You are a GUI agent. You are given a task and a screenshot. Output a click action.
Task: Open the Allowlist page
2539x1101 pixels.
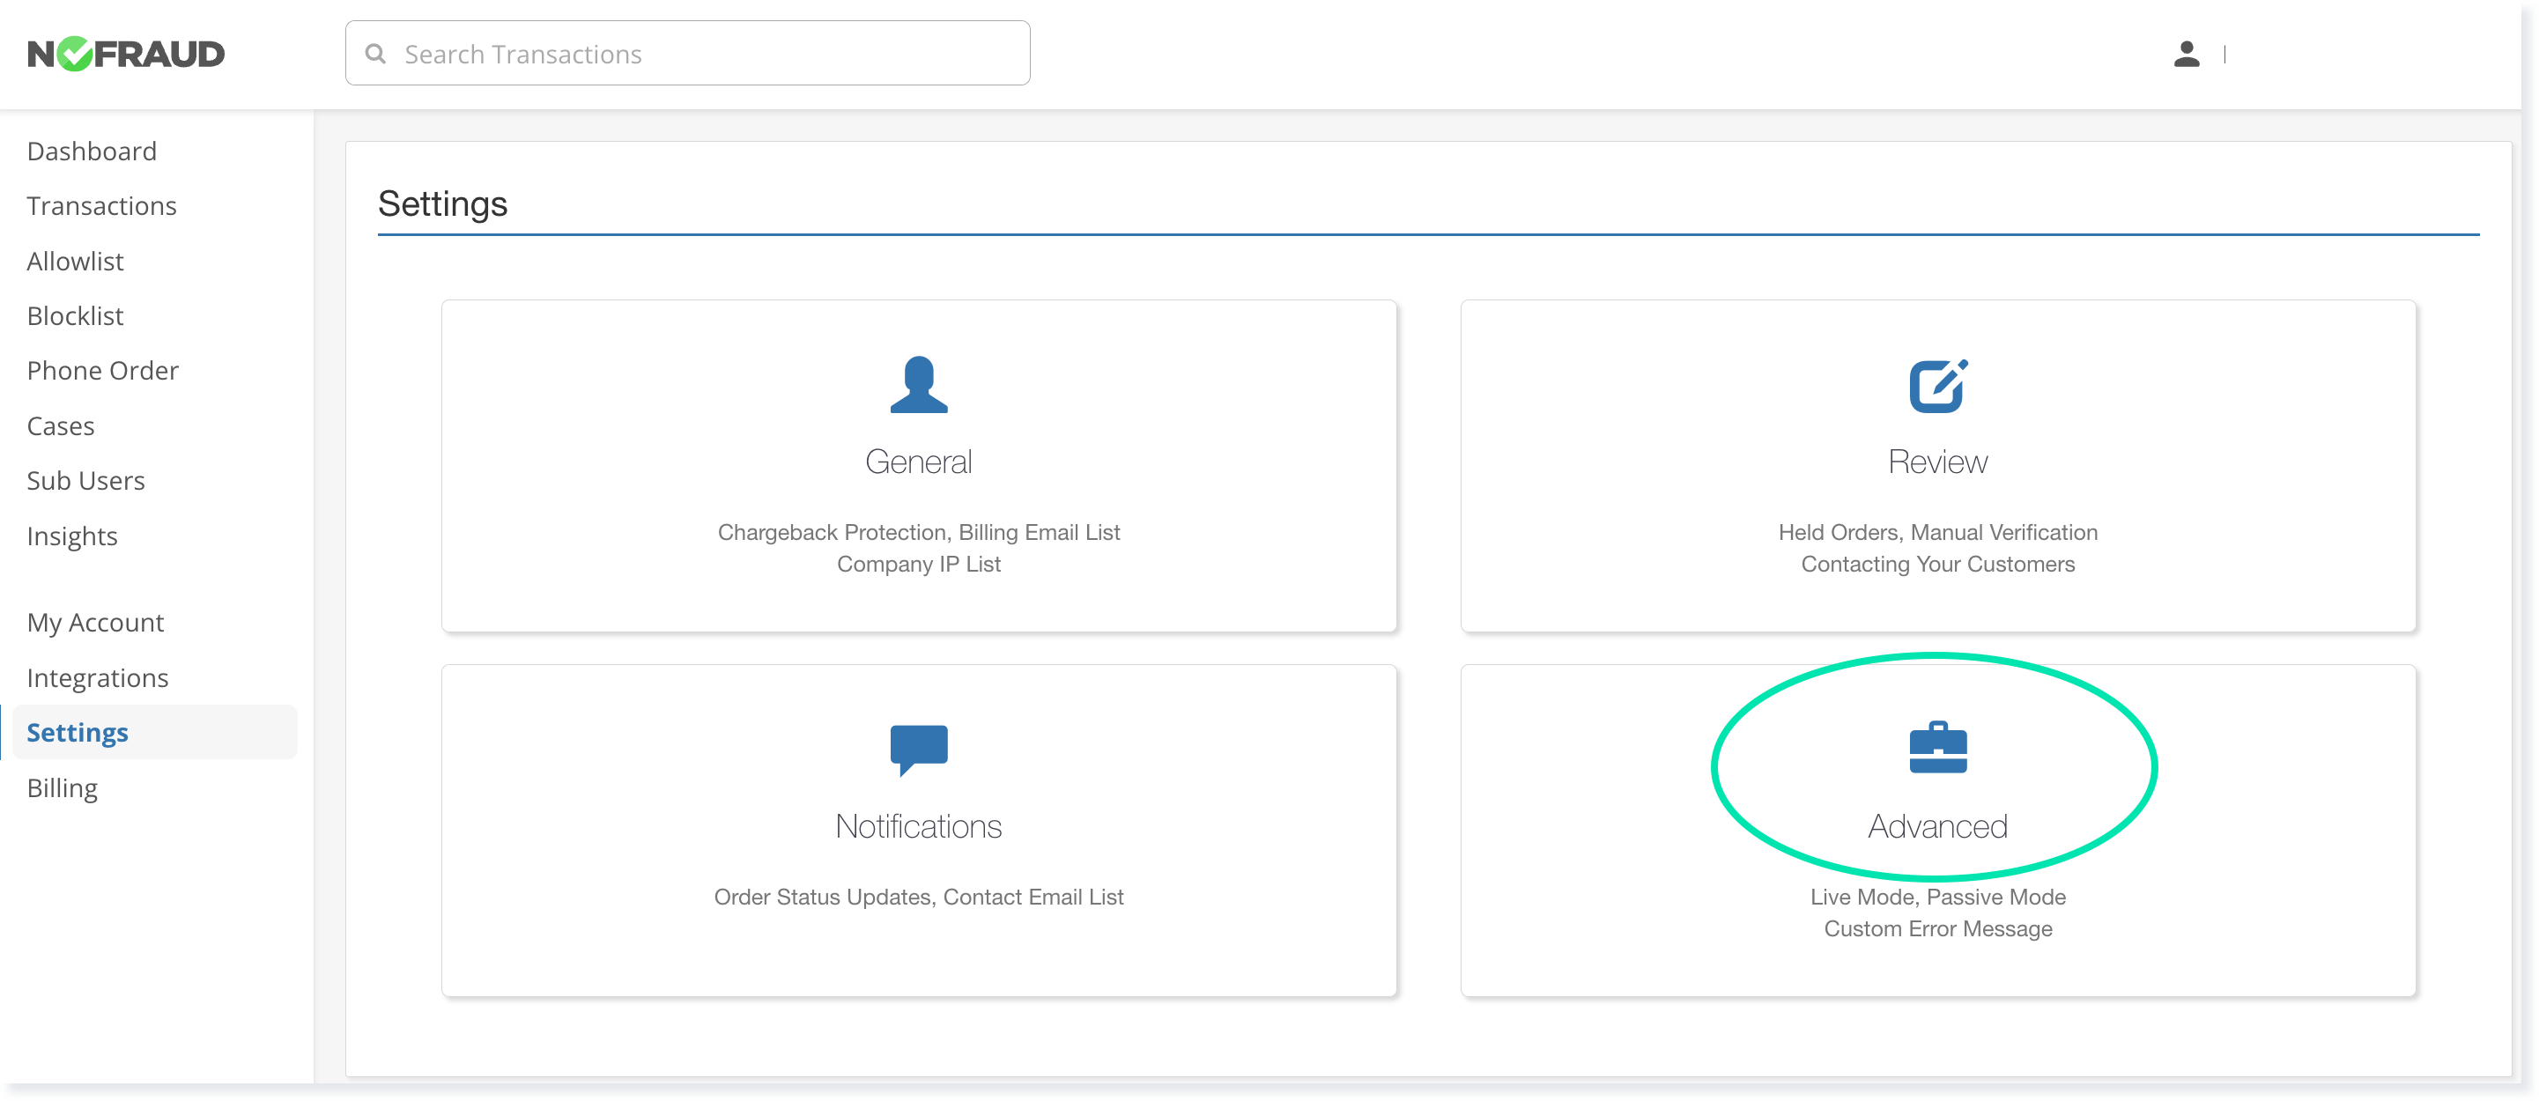point(75,262)
